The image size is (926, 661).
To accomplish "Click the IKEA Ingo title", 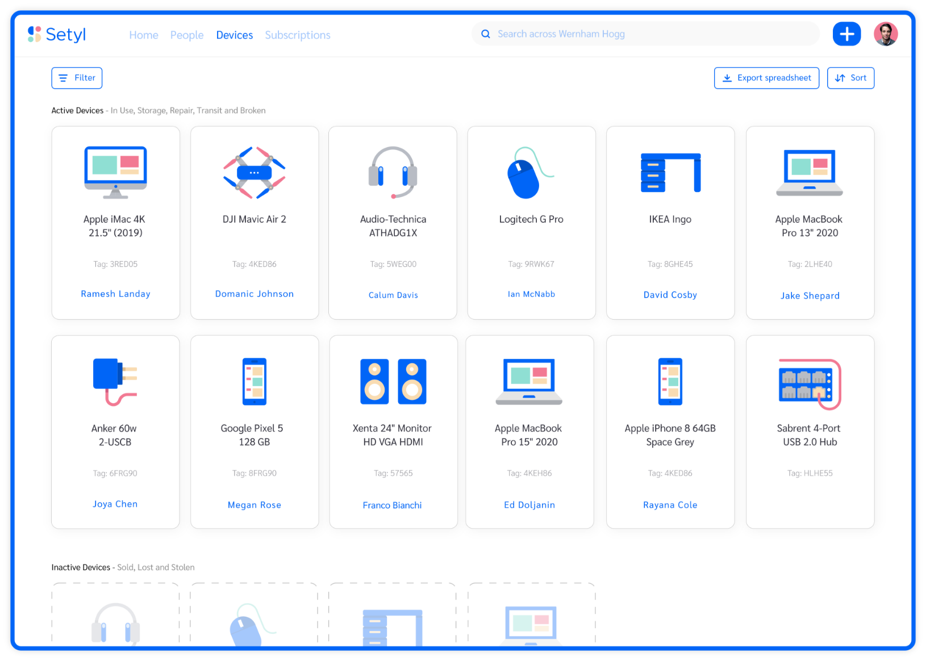I will click(670, 219).
